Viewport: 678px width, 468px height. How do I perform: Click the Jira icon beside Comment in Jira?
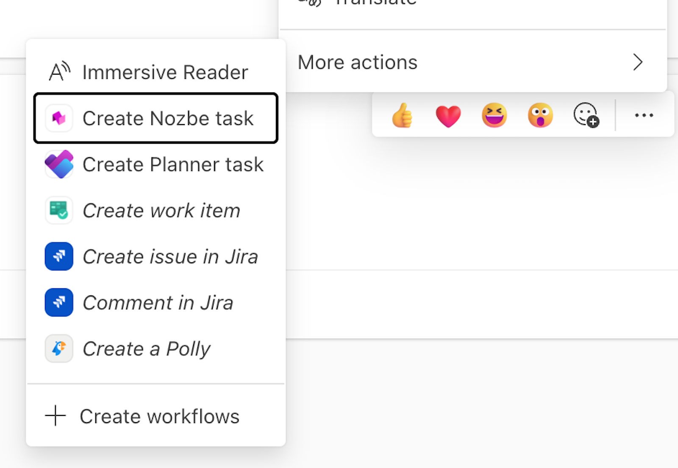point(59,302)
